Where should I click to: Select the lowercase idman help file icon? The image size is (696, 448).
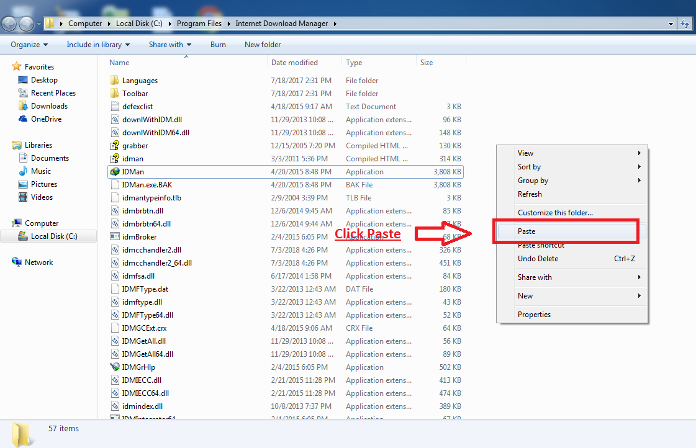pyautogui.click(x=114, y=158)
